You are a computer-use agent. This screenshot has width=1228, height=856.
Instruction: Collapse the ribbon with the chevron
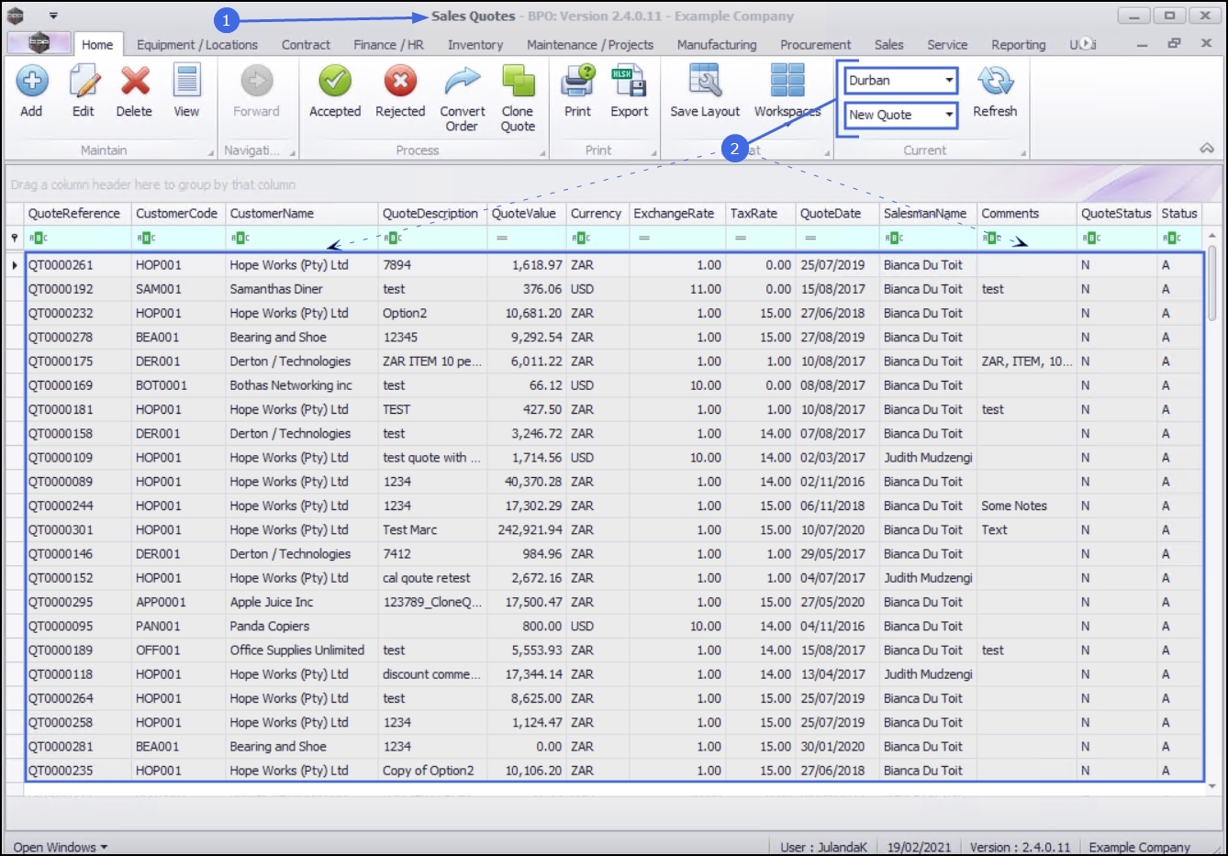click(1207, 149)
